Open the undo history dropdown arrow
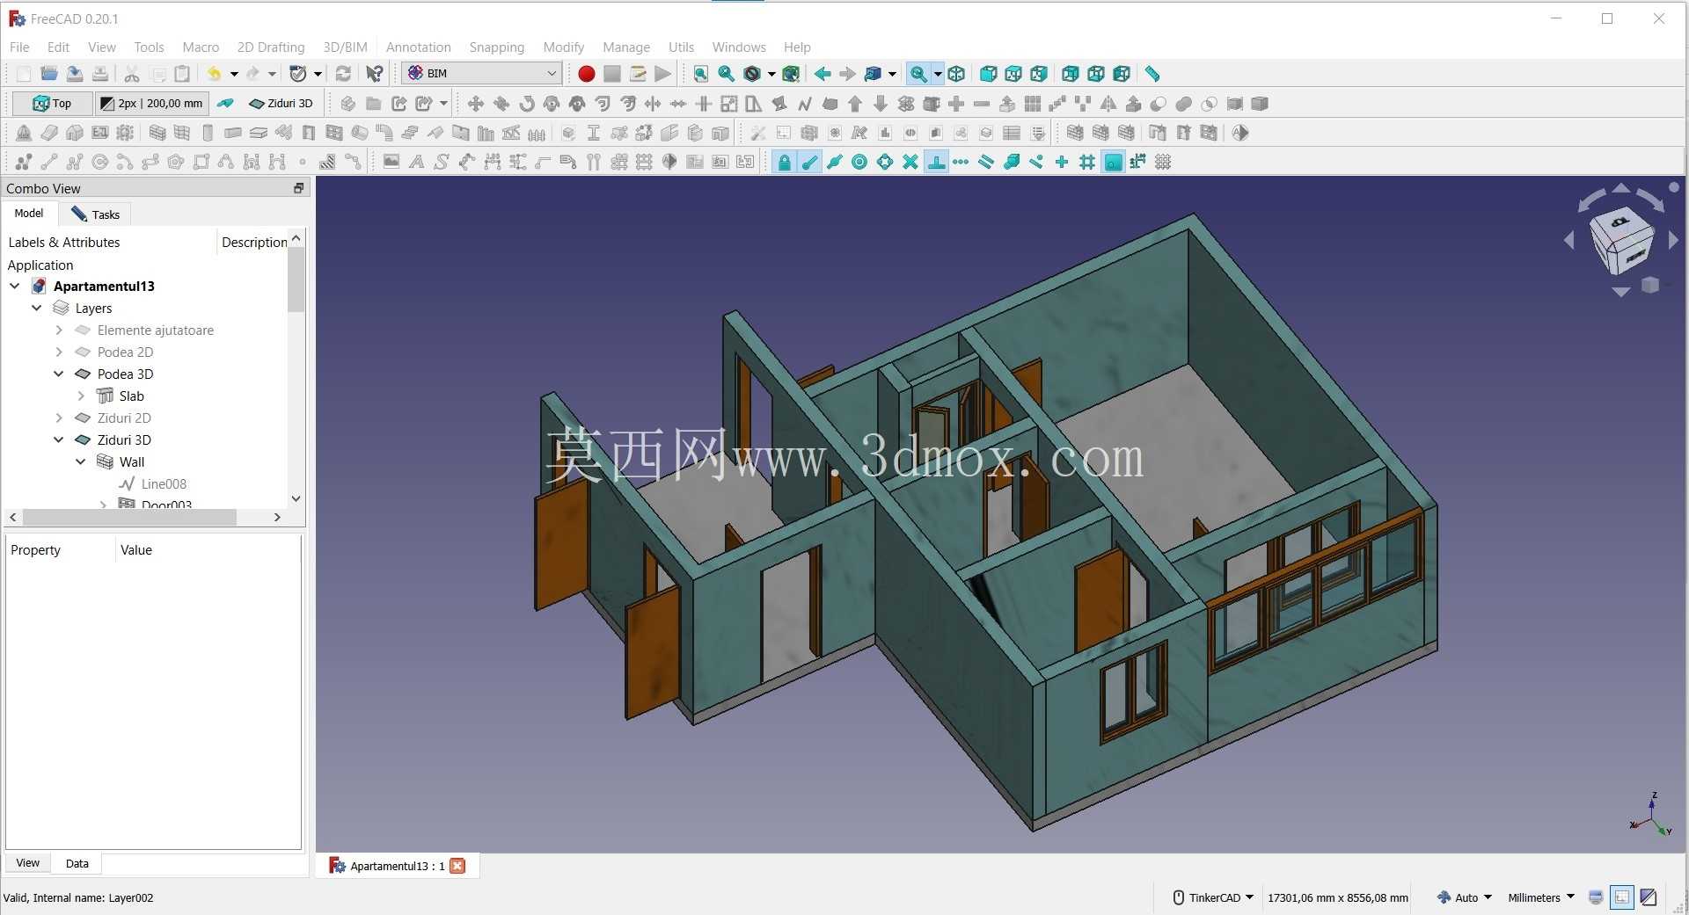This screenshot has width=1689, height=915. pos(234,74)
